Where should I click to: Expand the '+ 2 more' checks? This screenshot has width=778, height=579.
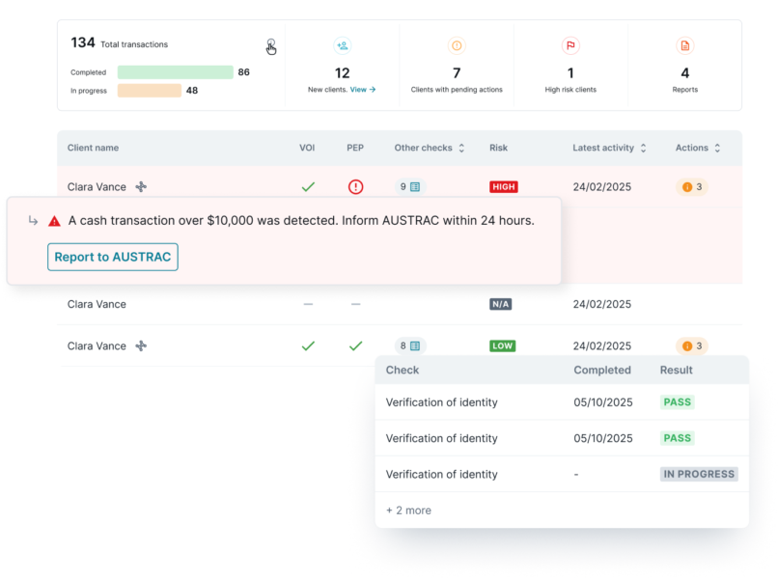(x=408, y=510)
